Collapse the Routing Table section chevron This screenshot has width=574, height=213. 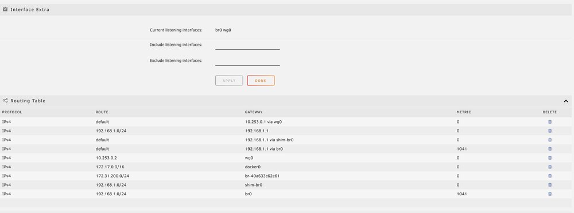pyautogui.click(x=566, y=101)
